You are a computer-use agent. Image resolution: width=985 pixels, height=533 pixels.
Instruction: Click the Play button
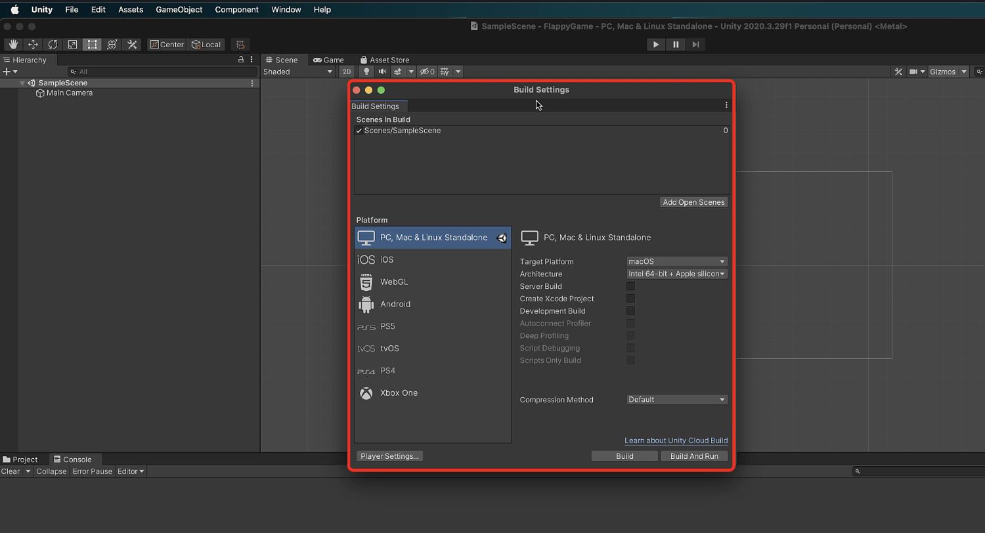point(656,45)
